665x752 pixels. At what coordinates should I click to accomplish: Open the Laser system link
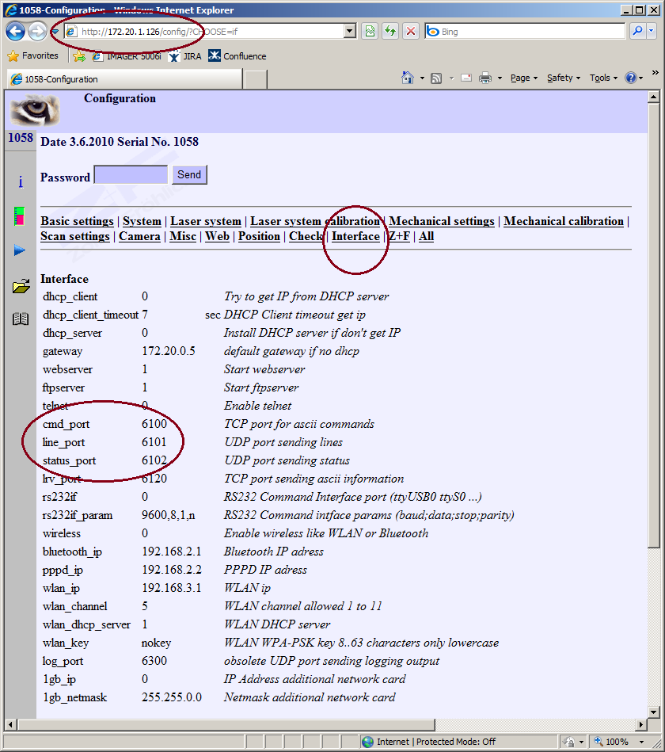[x=206, y=221]
